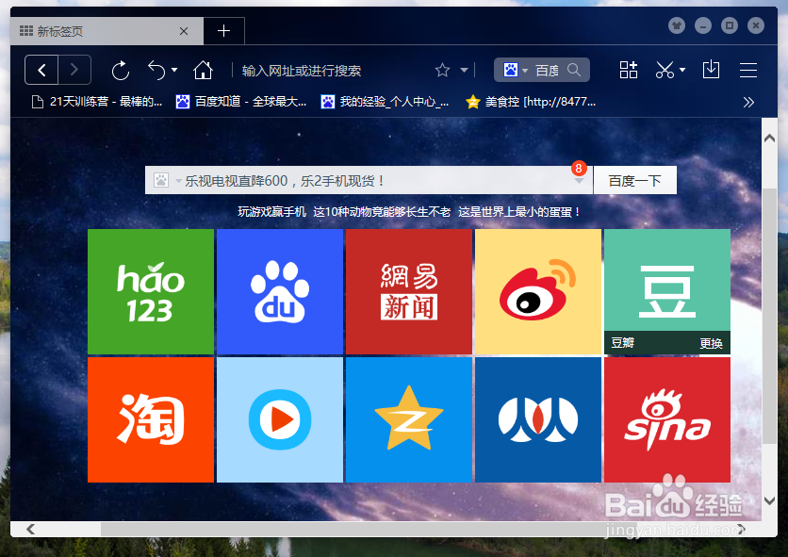Click the address bar input field
This screenshot has height=557, width=788.
332,71
